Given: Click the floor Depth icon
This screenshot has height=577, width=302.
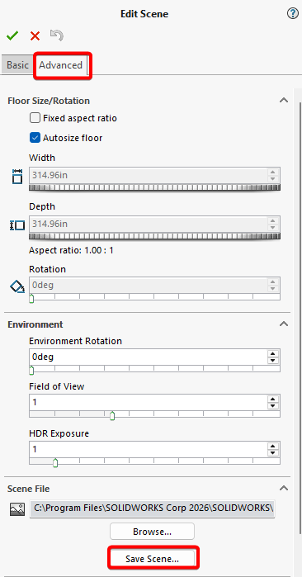Looking at the screenshot, I should pyautogui.click(x=17, y=225).
